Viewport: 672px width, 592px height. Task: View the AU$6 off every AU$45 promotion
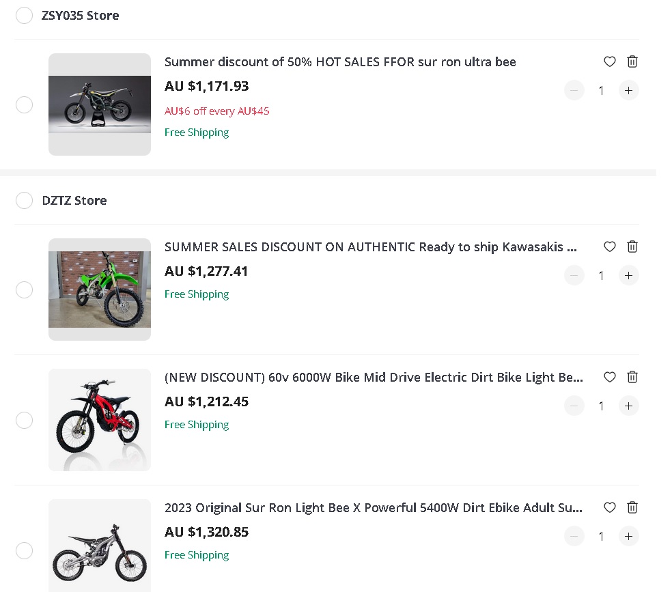(216, 111)
